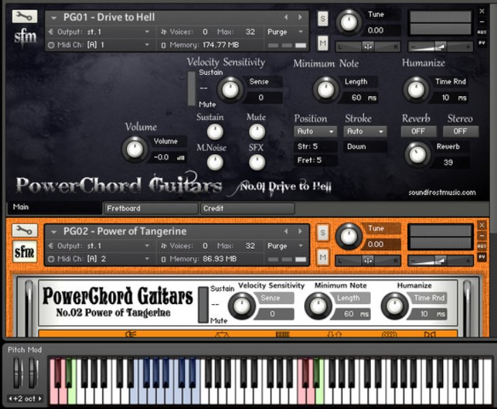Click the wrench icon on PG02 instrument
The width and height of the screenshot is (497, 409).
click(25, 230)
